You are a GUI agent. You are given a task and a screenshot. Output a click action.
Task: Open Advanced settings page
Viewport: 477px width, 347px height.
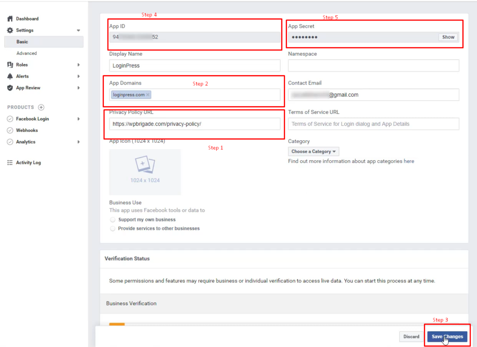pyautogui.click(x=27, y=53)
